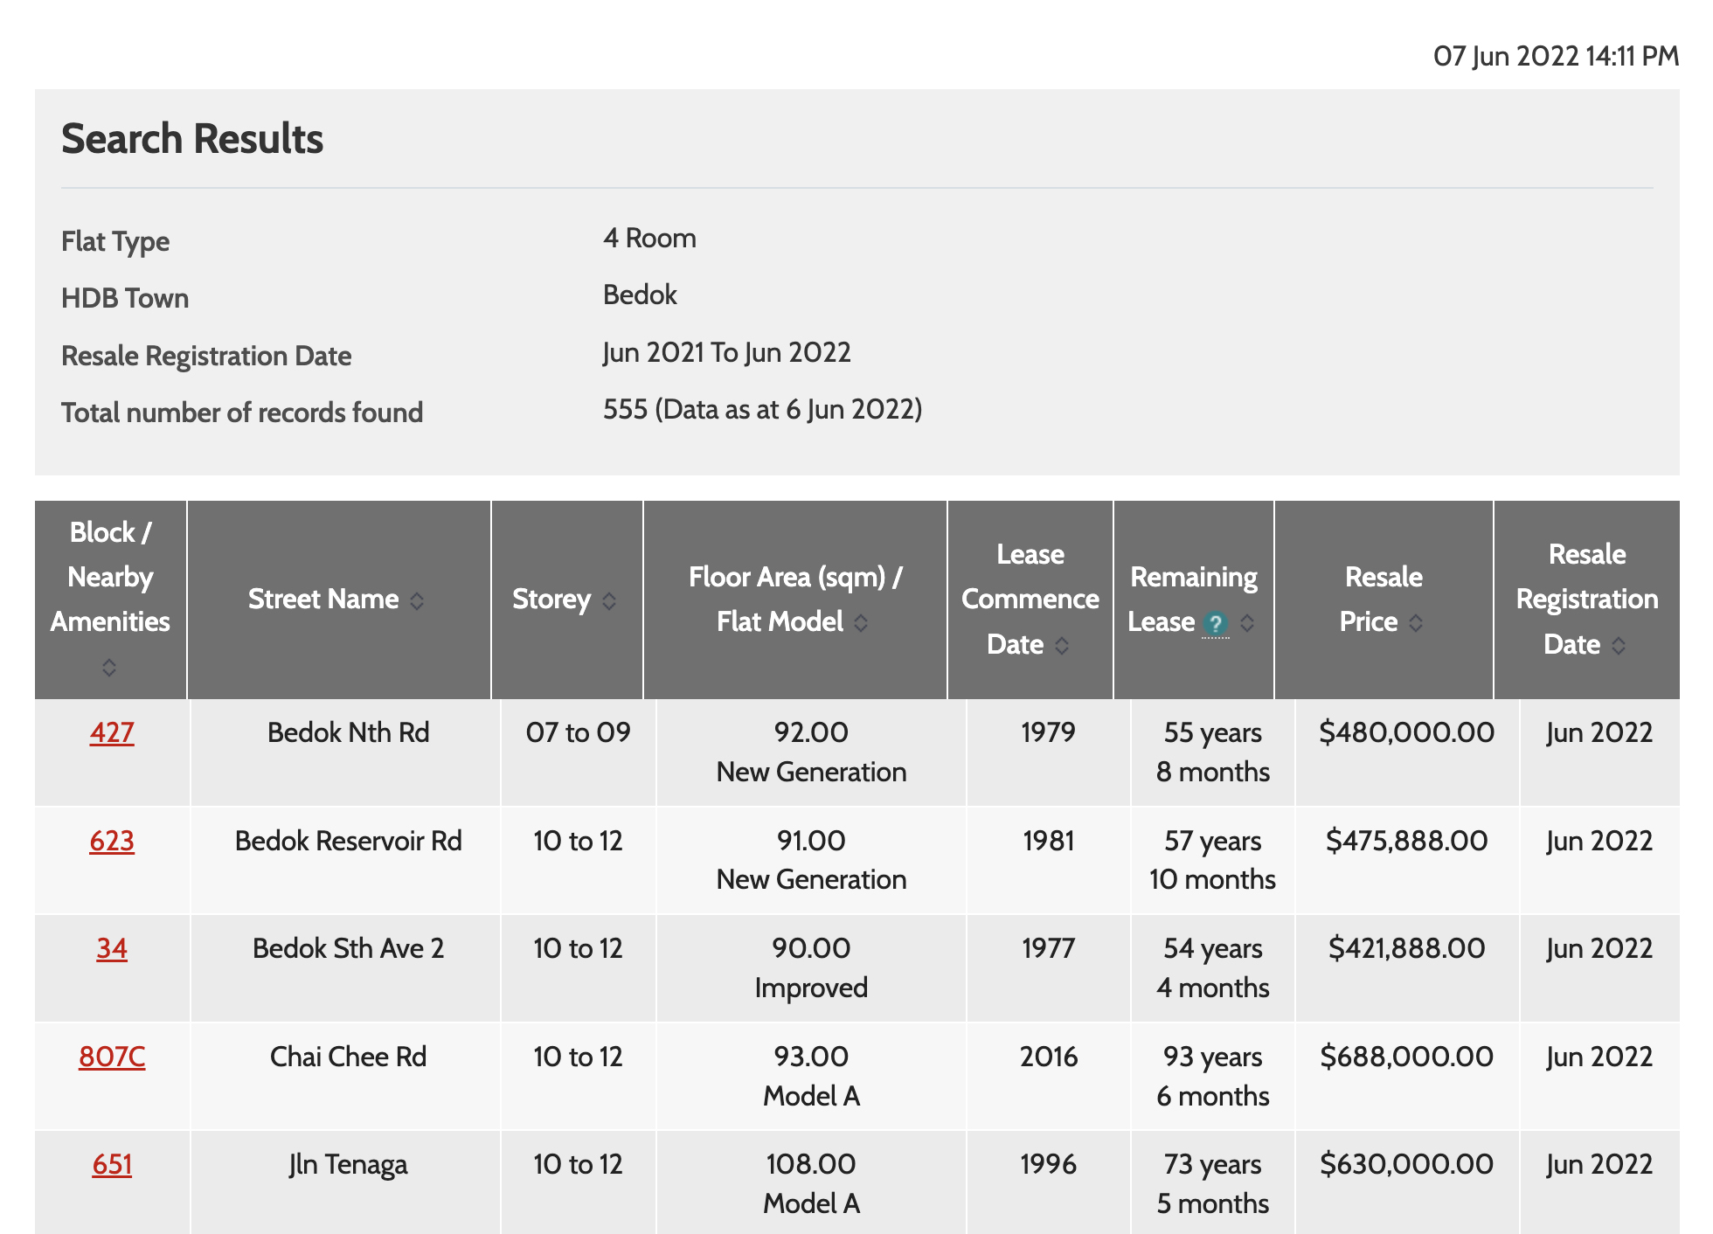The width and height of the screenshot is (1713, 1234).
Task: Click lease year 2016
Action: (x=1048, y=1057)
